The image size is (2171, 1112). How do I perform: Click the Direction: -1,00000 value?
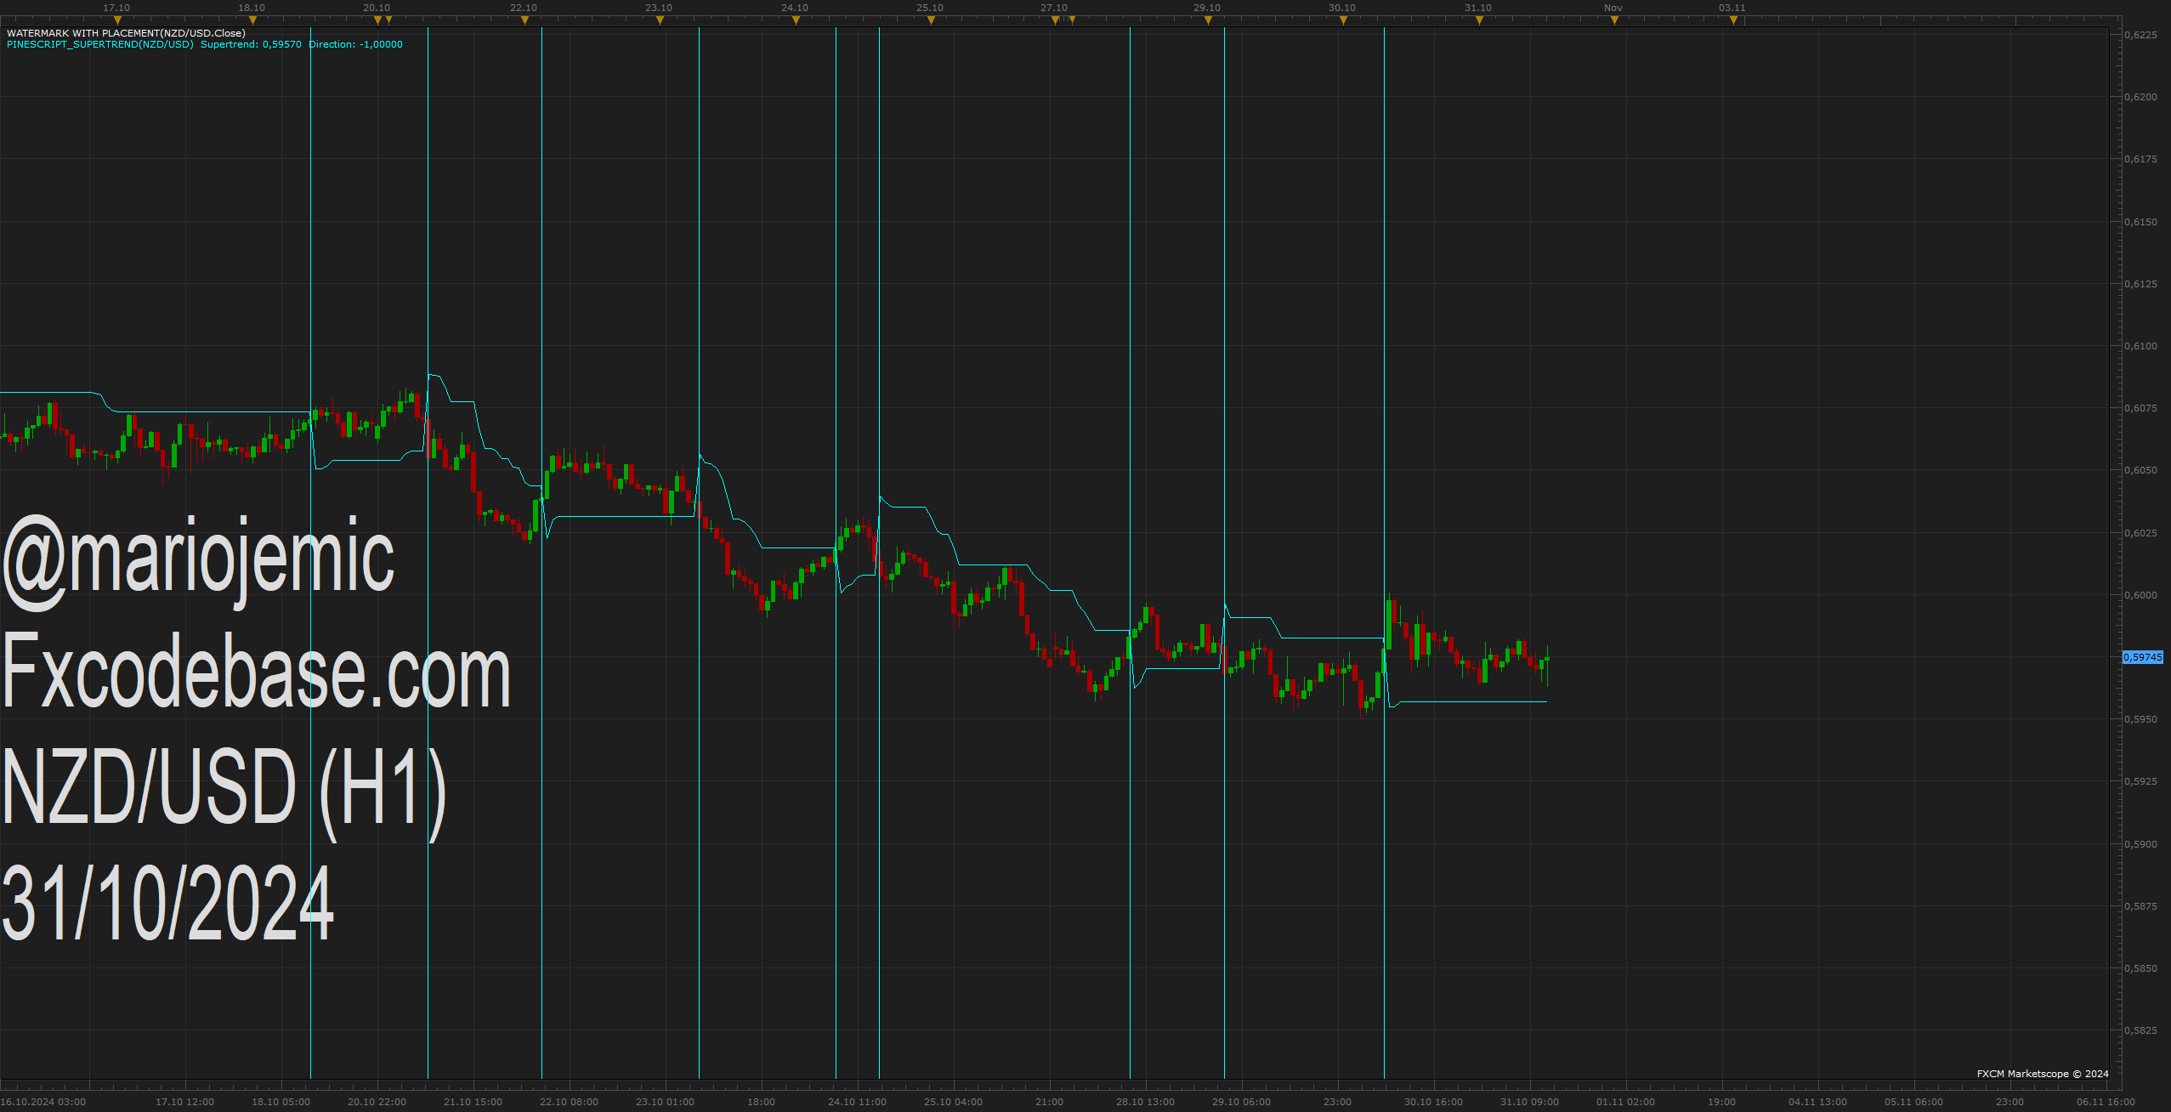click(355, 44)
